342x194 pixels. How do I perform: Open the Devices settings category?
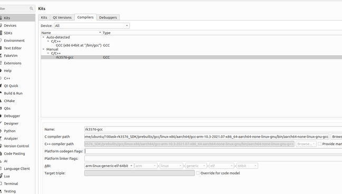click(x=17, y=25)
